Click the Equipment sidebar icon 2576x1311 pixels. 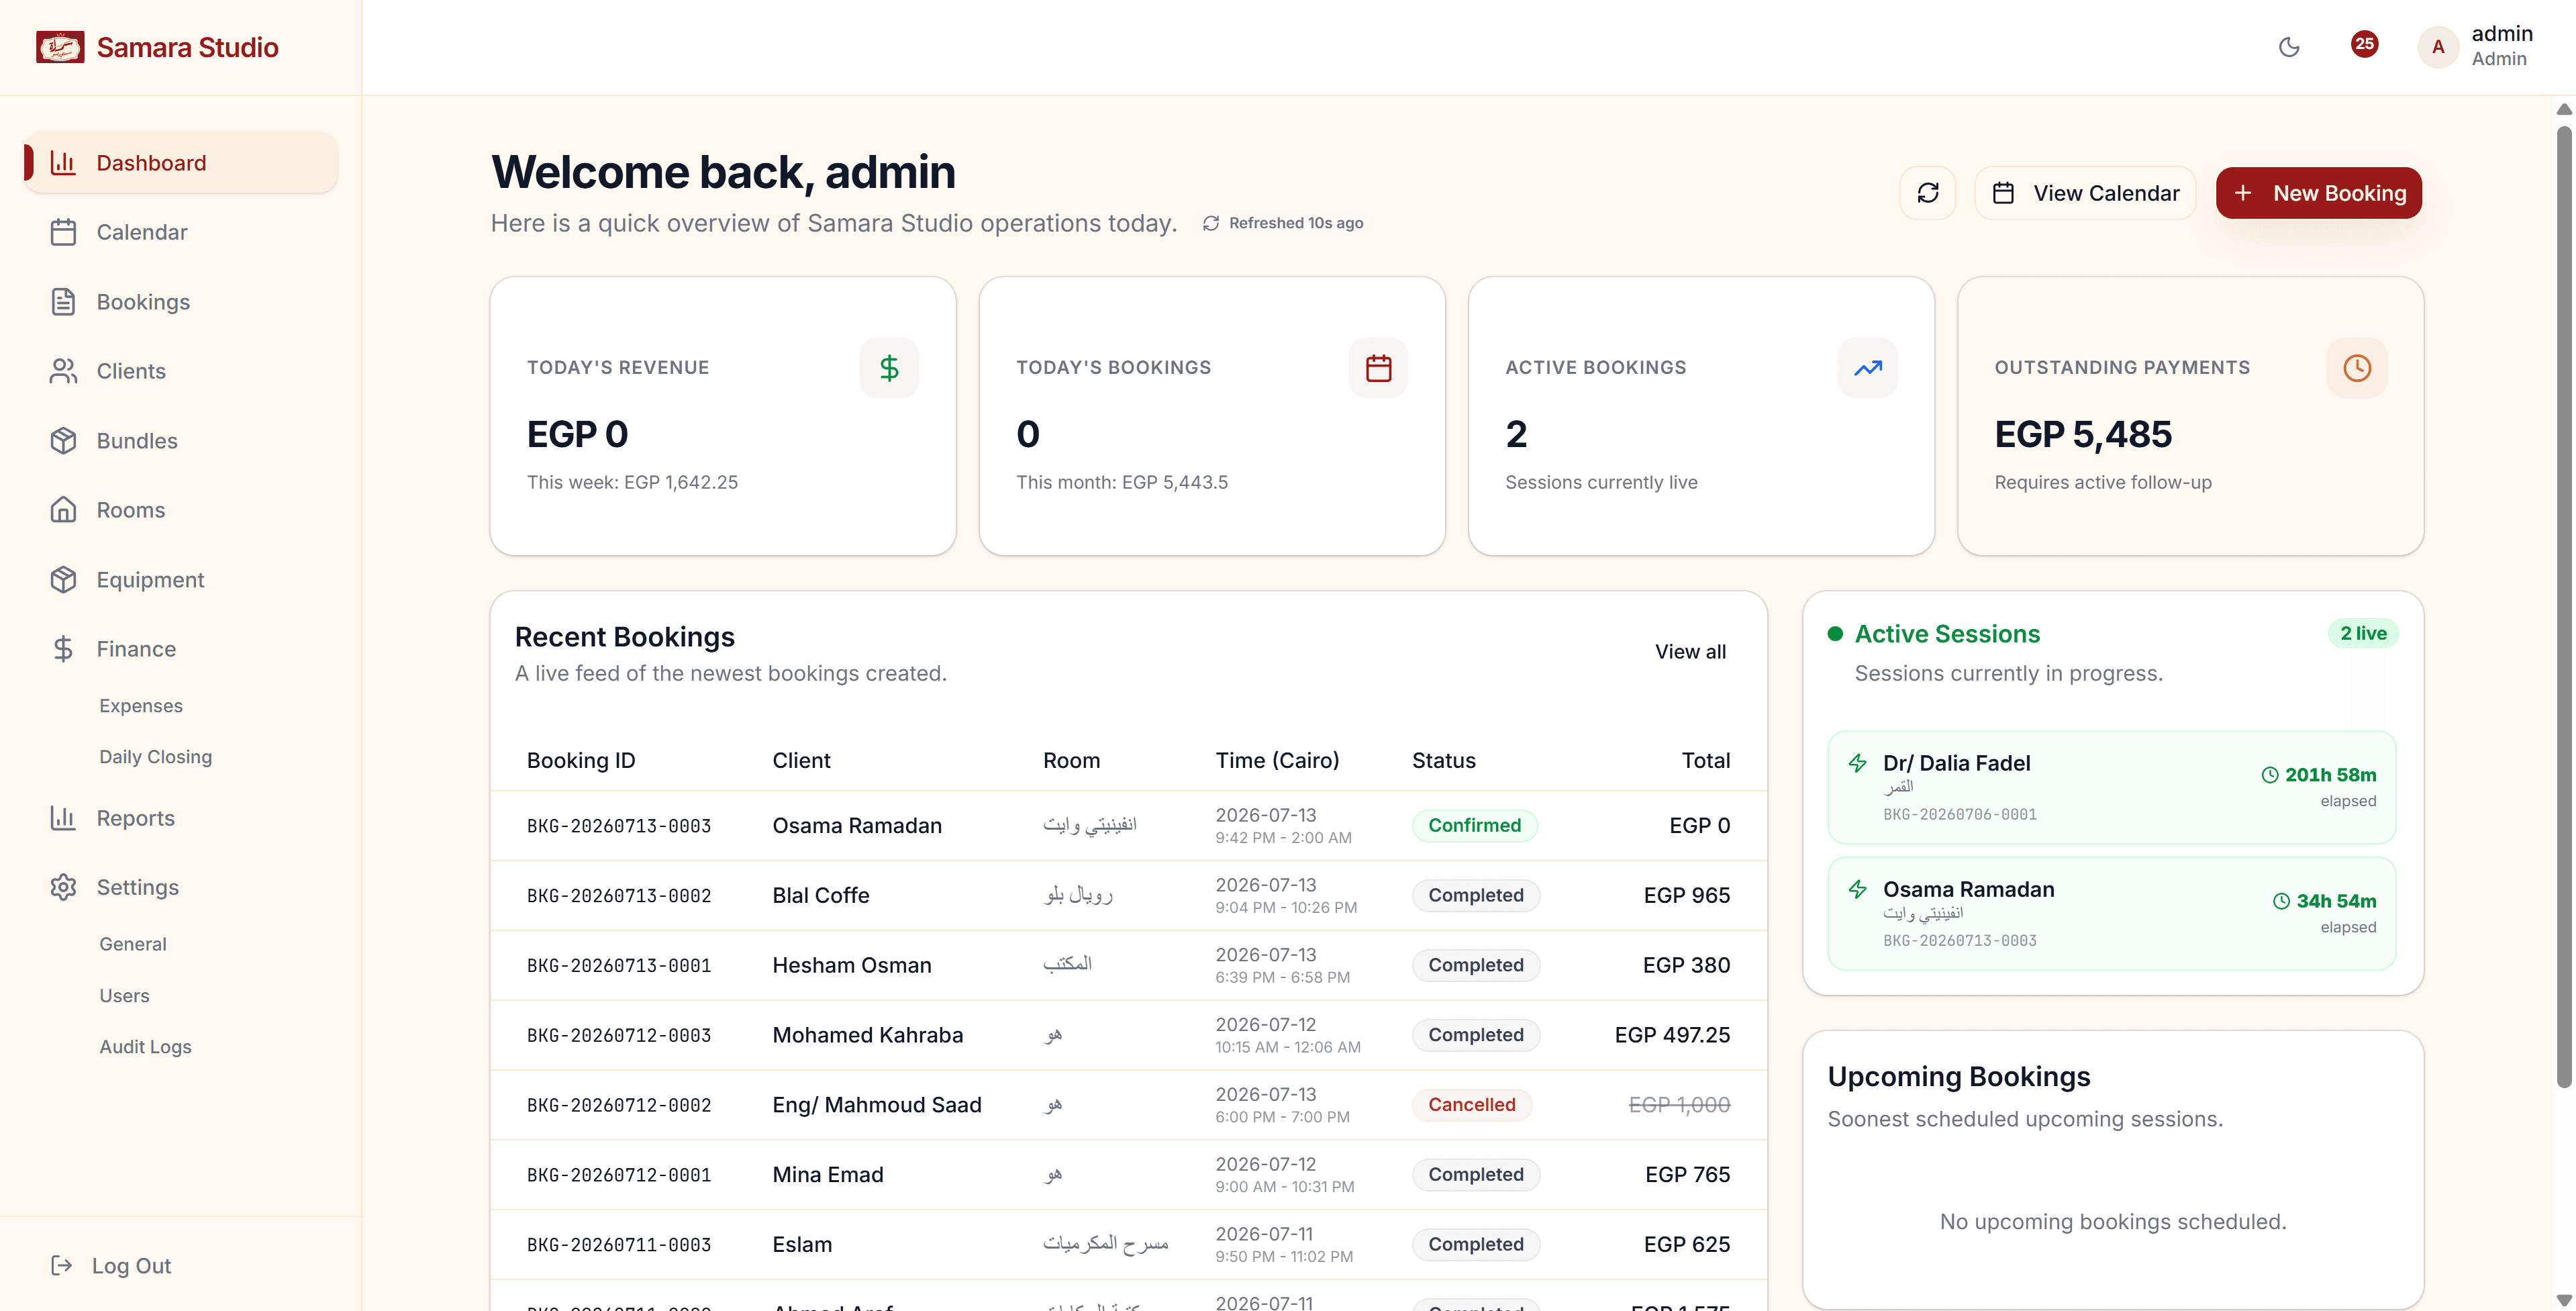pyautogui.click(x=63, y=580)
